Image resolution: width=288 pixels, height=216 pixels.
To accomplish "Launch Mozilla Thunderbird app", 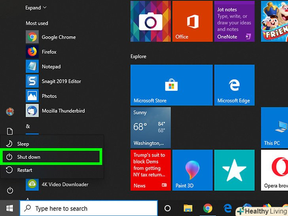I will coord(63,111).
